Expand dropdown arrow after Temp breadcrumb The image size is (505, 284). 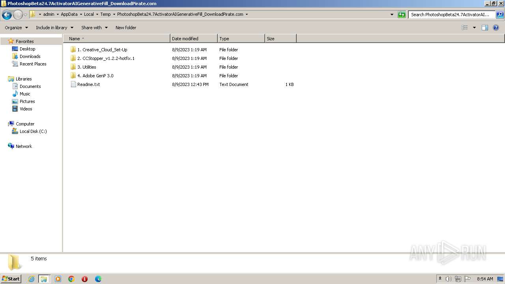point(114,14)
